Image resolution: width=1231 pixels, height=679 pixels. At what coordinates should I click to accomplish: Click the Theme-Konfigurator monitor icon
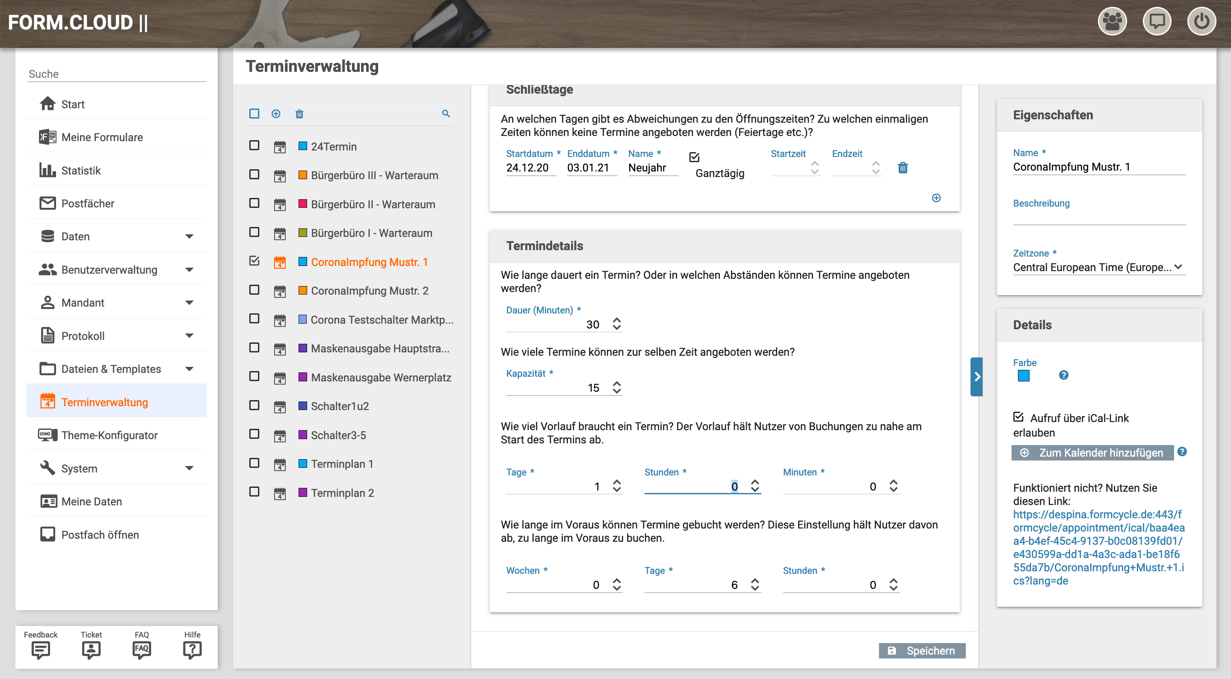[47, 435]
